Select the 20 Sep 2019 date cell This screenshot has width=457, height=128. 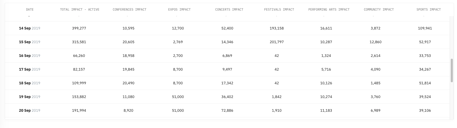coord(30,110)
